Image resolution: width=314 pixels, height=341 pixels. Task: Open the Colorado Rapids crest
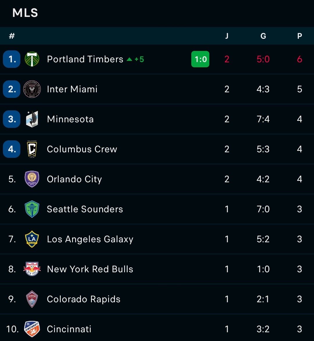[x=32, y=299]
